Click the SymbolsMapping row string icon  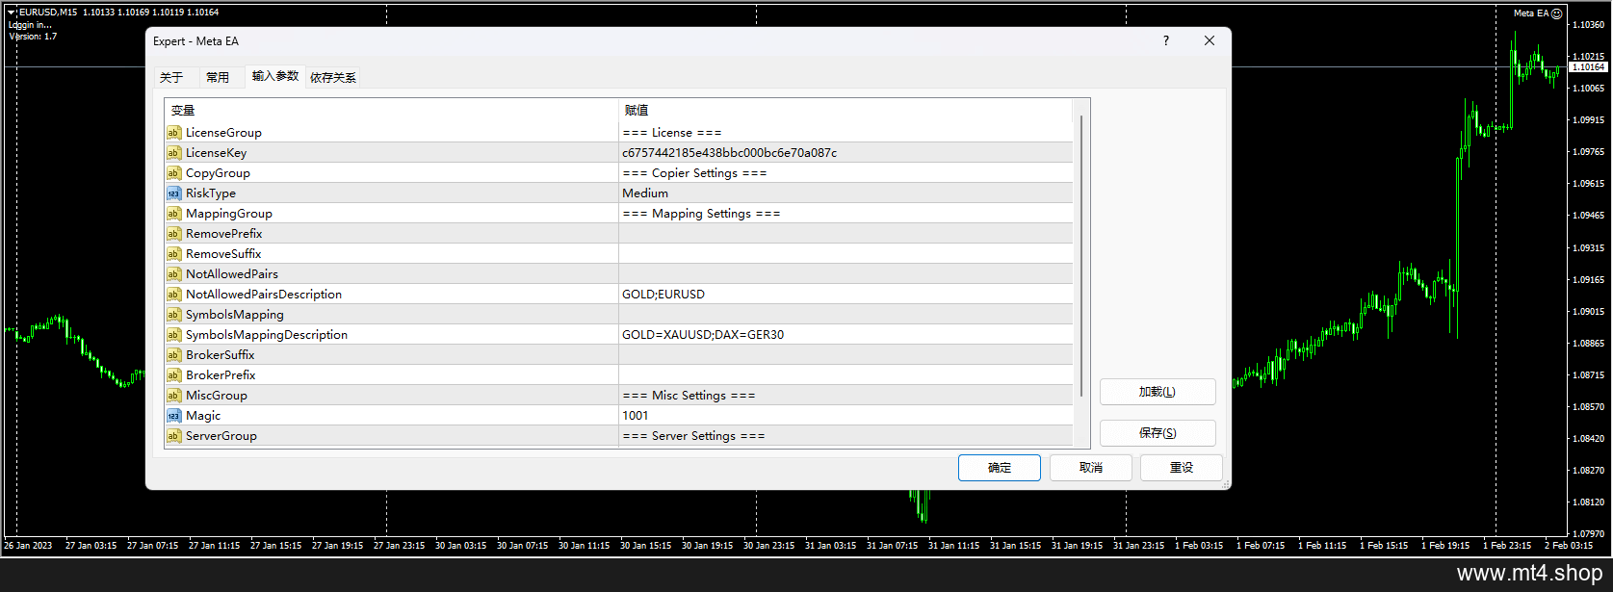click(173, 315)
